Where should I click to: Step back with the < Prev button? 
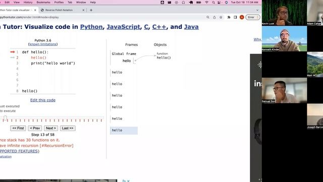[35, 128]
